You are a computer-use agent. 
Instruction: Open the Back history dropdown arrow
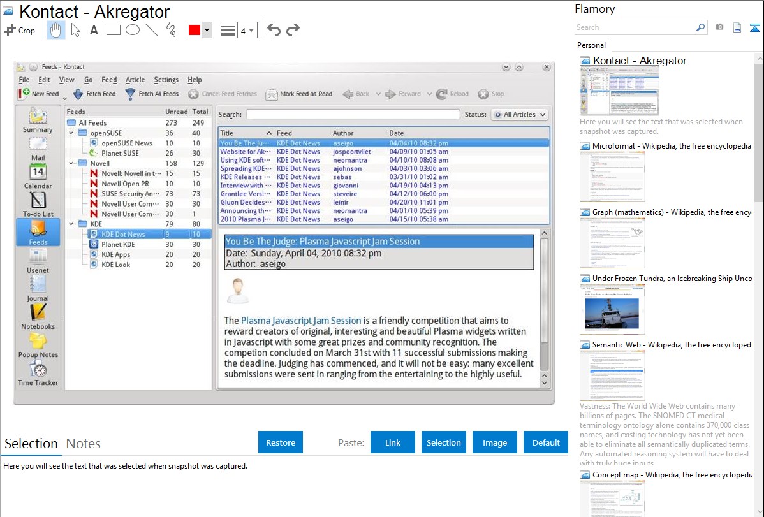[x=378, y=94]
